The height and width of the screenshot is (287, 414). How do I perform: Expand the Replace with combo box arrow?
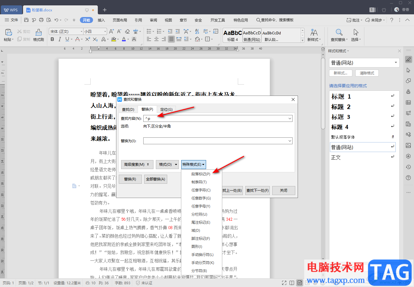point(290,141)
